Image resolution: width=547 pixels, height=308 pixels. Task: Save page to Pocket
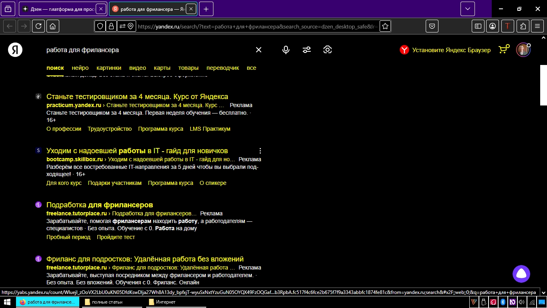coord(432,26)
